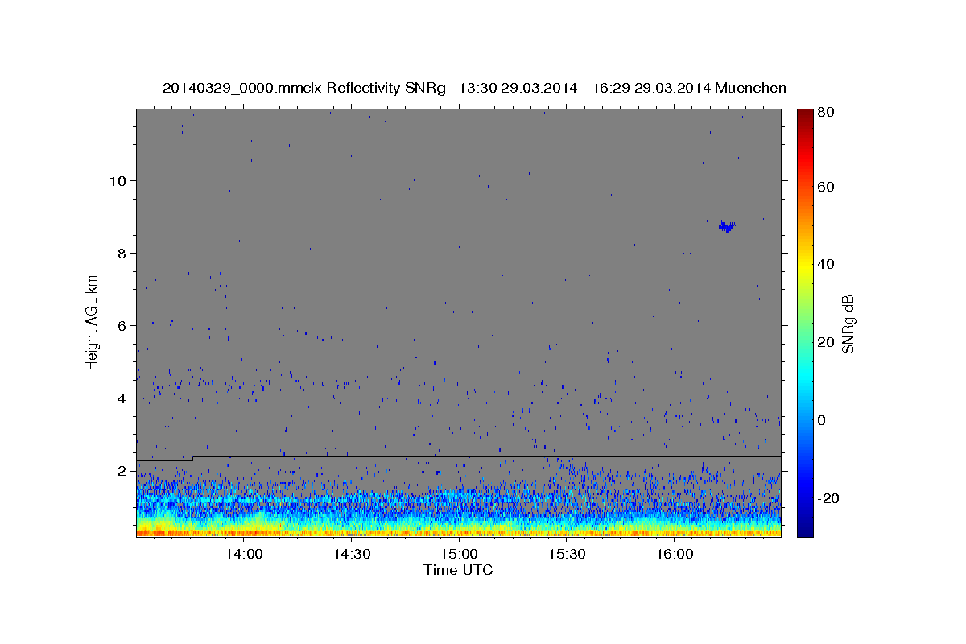Click the 'Time UTC' axis label

click(458, 570)
